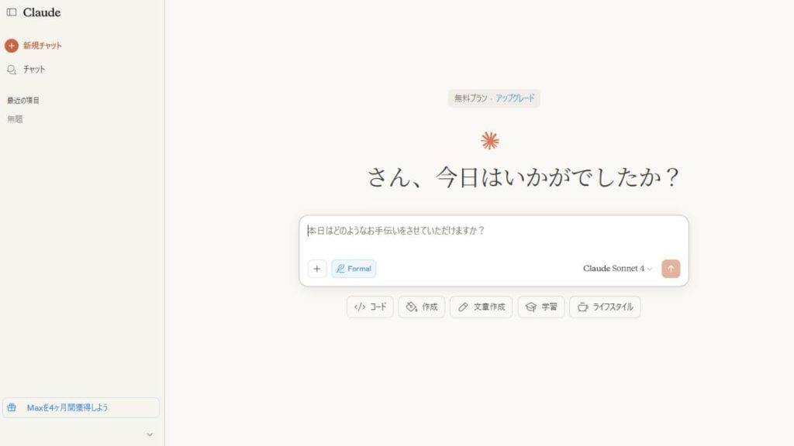Open the チャット list

(26, 69)
